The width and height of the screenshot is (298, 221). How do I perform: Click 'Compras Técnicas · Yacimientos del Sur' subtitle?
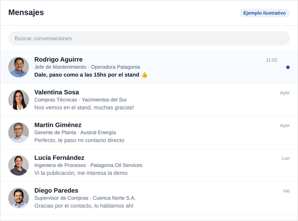81,100
